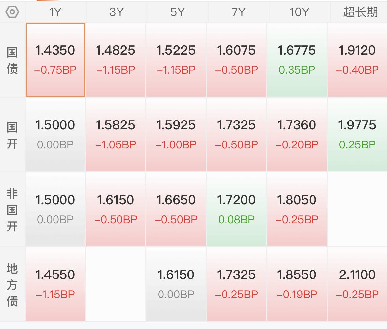This screenshot has width=387, height=329.
Task: Select the 国债 row label
Action: click(12, 60)
